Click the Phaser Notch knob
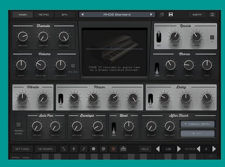The image size is (225, 167). click(113, 98)
